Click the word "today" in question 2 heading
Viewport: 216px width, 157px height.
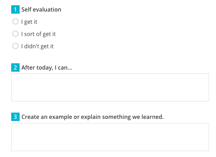(45, 68)
